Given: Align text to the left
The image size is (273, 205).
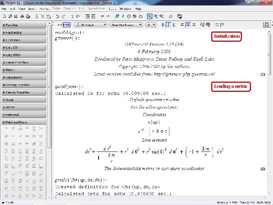Looking at the screenshot, I should click(x=182, y=25).
